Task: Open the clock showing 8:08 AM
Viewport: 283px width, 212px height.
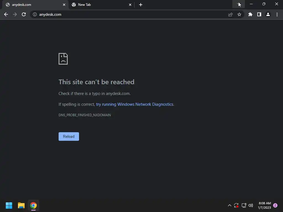Action: click(264, 205)
